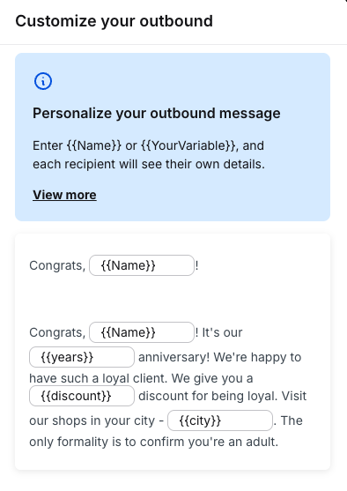
Task: Click "Congrats," in the short one-line message
Action: [57, 265]
